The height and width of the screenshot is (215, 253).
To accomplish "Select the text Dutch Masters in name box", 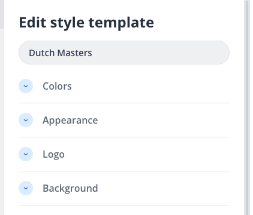I will (x=61, y=53).
